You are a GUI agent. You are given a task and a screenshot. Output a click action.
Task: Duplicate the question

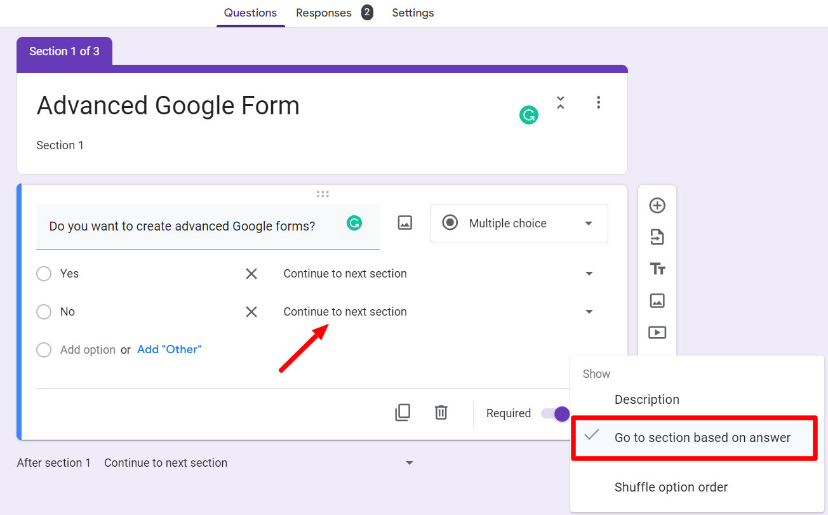coord(403,413)
